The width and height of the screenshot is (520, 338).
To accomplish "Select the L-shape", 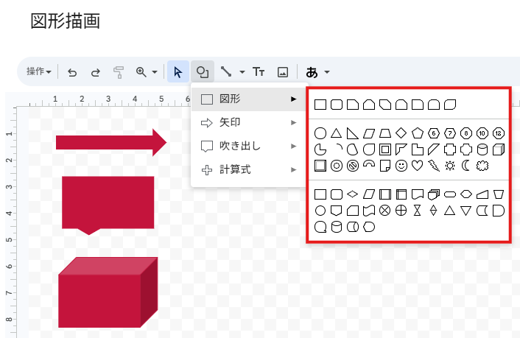I will [x=418, y=149].
